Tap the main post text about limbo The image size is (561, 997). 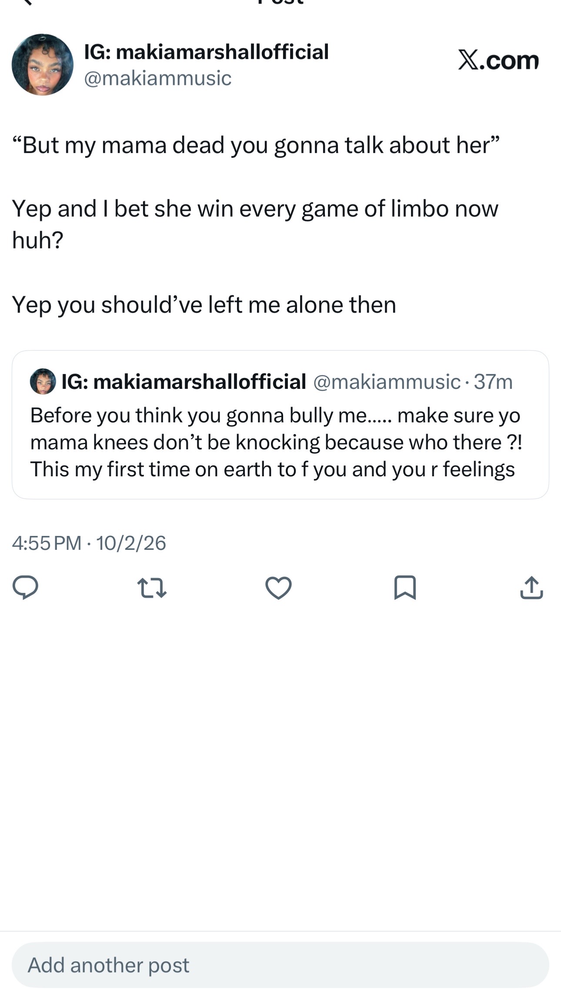point(255,224)
